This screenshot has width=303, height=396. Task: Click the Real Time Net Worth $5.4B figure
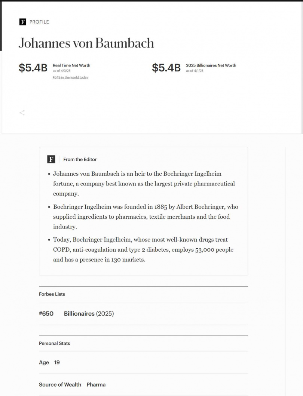point(33,68)
